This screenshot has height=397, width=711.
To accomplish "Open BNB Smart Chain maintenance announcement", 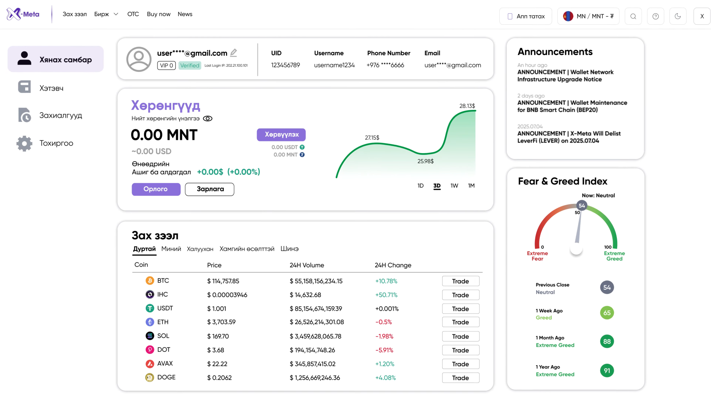I will click(572, 107).
